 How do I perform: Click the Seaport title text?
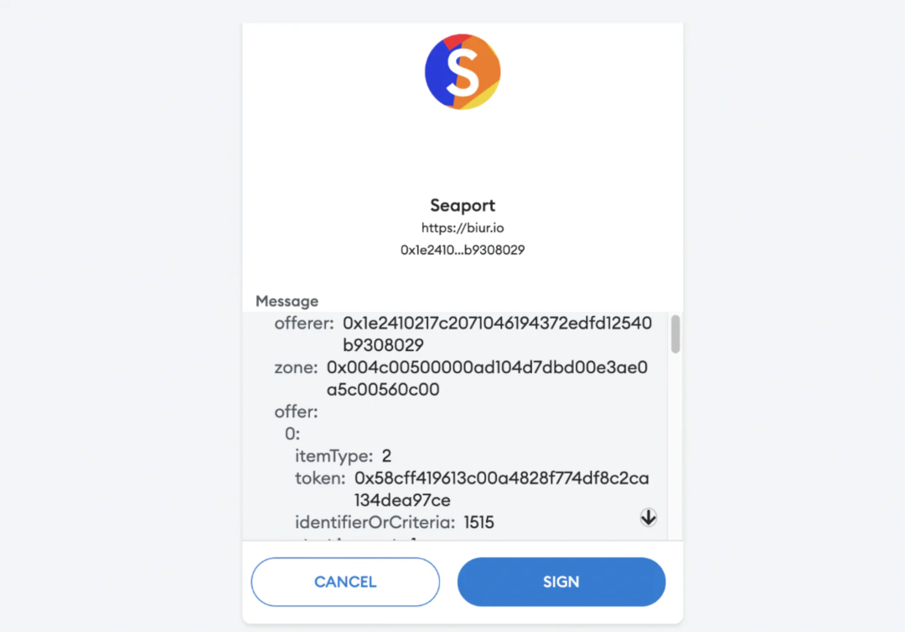pyautogui.click(x=463, y=205)
